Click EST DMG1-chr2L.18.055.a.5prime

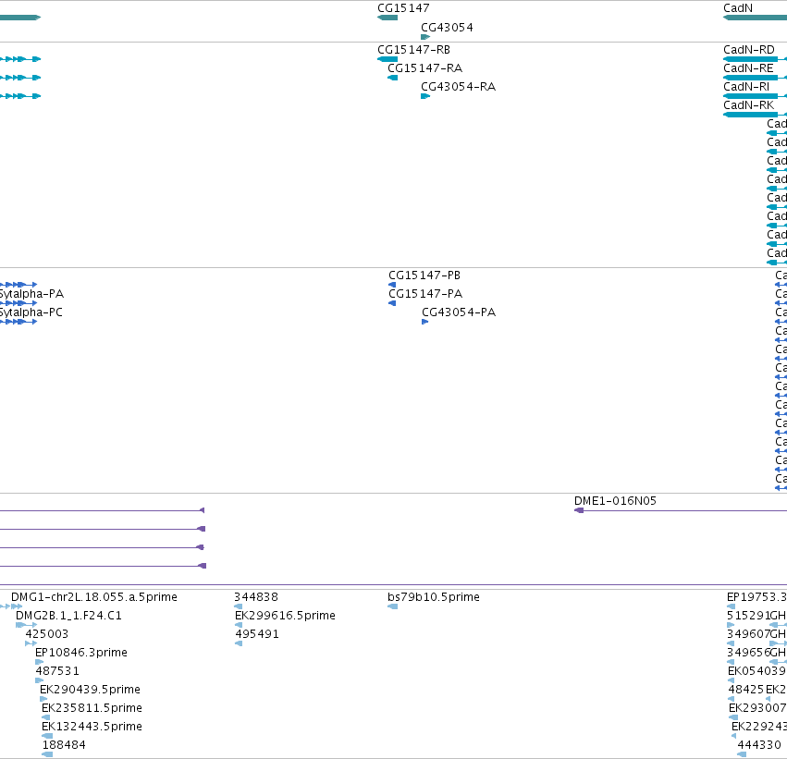[93, 597]
